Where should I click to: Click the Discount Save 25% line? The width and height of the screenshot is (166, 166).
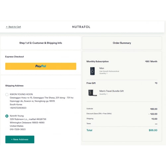pyautogui.click(x=99, y=114)
